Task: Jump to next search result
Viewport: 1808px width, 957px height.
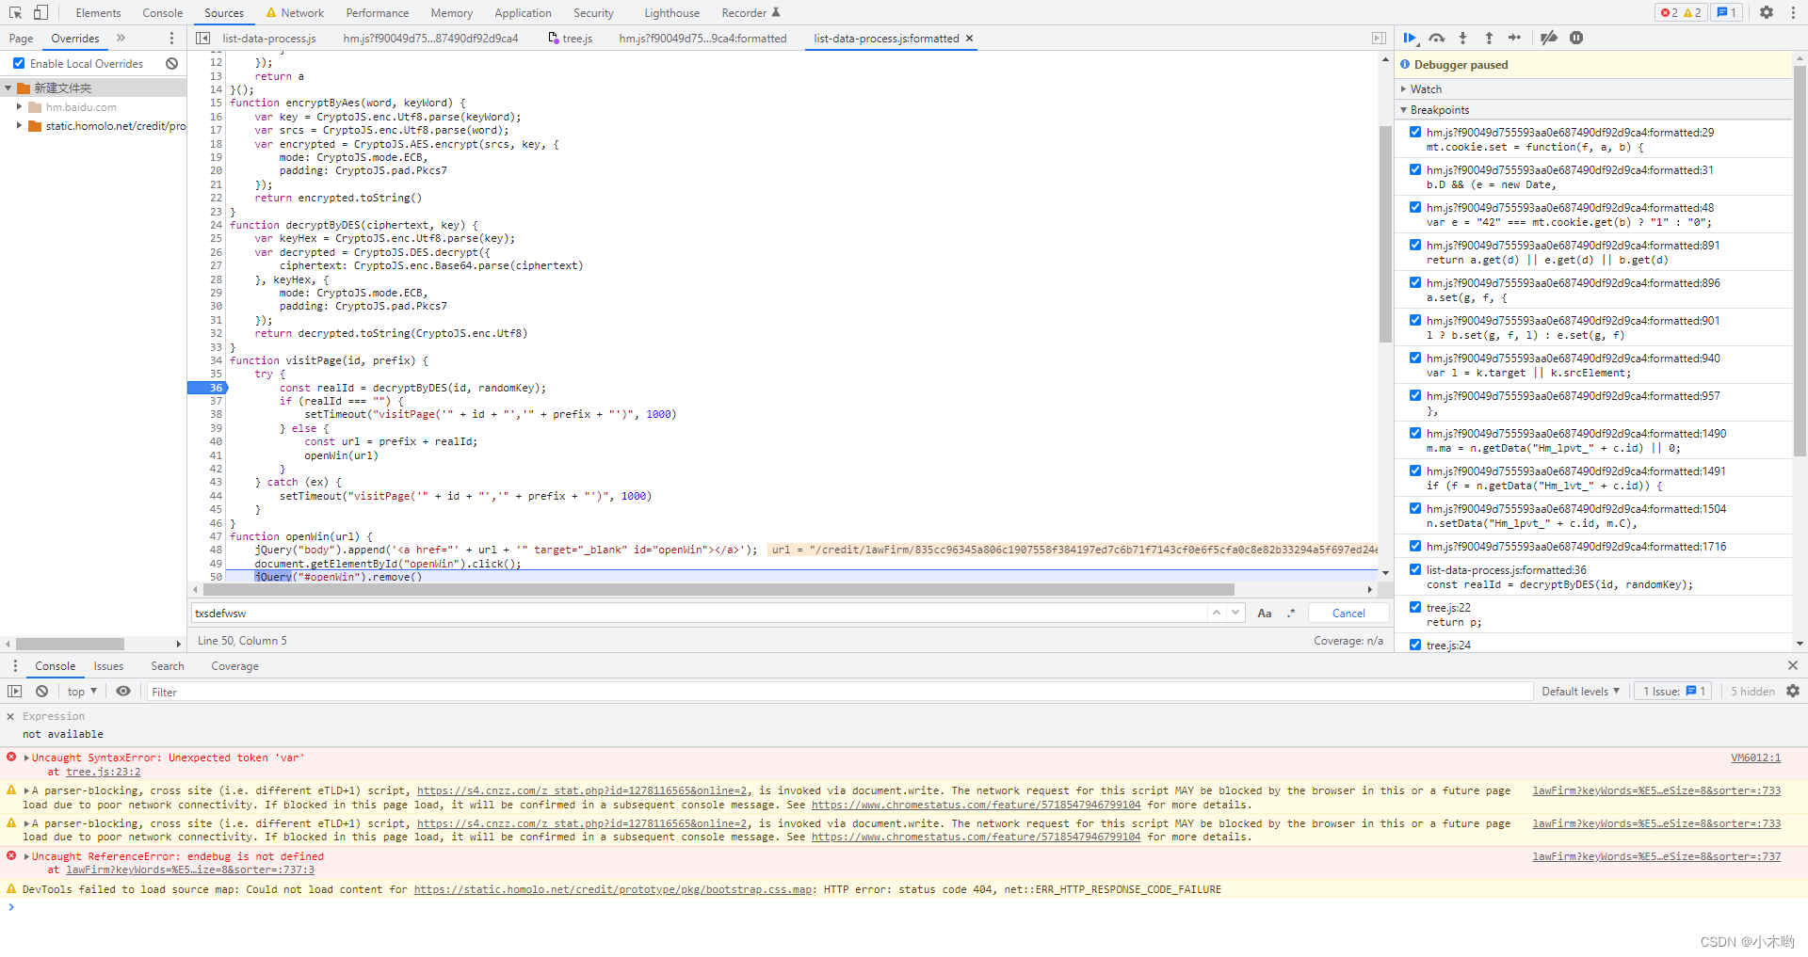Action: pyautogui.click(x=1235, y=613)
